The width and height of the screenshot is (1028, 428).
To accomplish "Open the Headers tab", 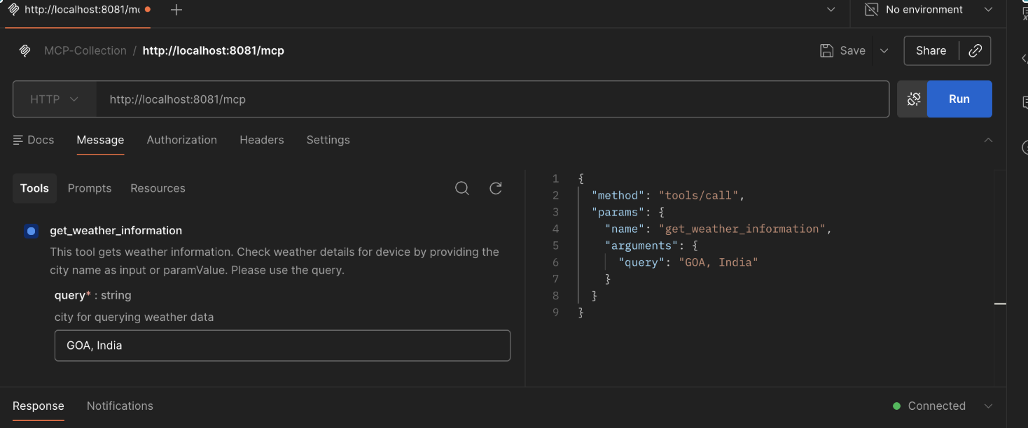I will click(262, 140).
